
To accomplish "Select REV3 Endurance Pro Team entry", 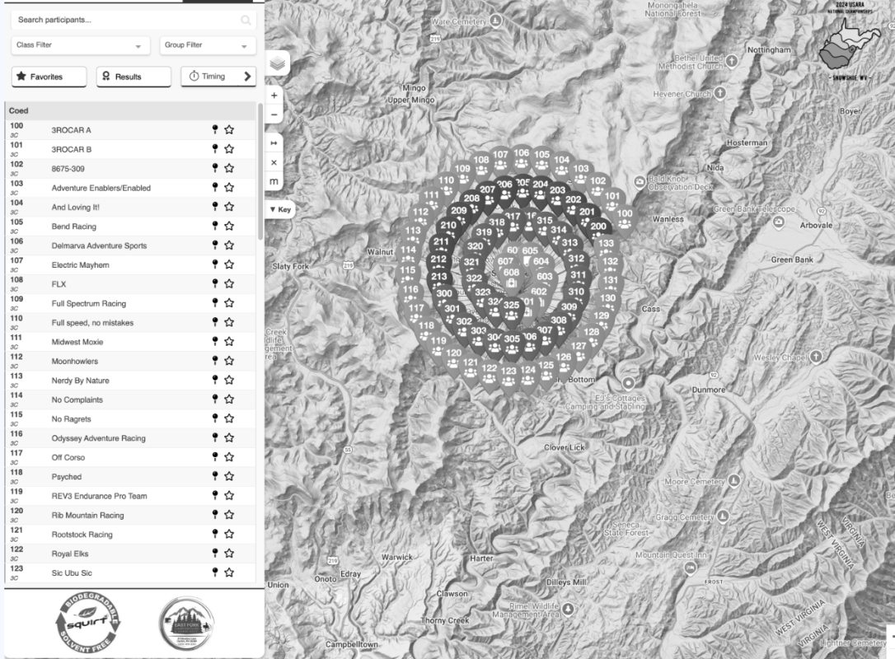I will coord(99,496).
